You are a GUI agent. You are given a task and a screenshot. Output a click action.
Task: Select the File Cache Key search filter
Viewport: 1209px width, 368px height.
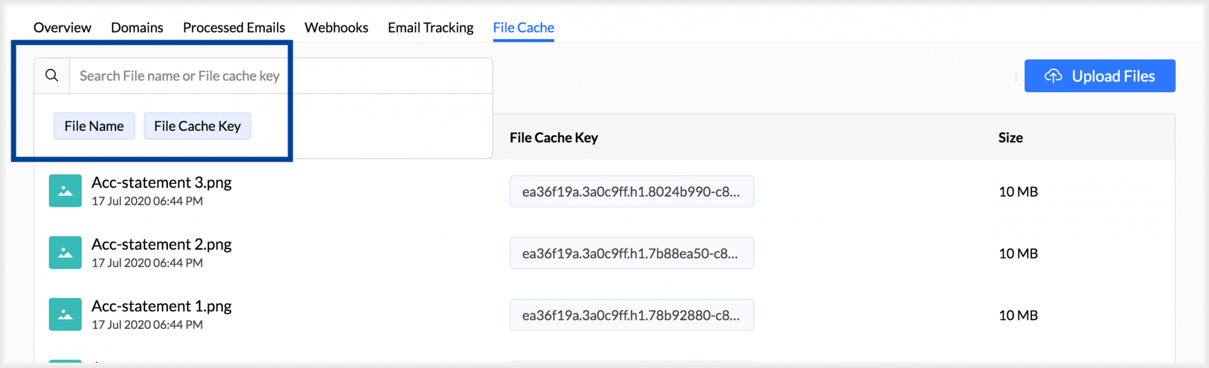click(197, 126)
